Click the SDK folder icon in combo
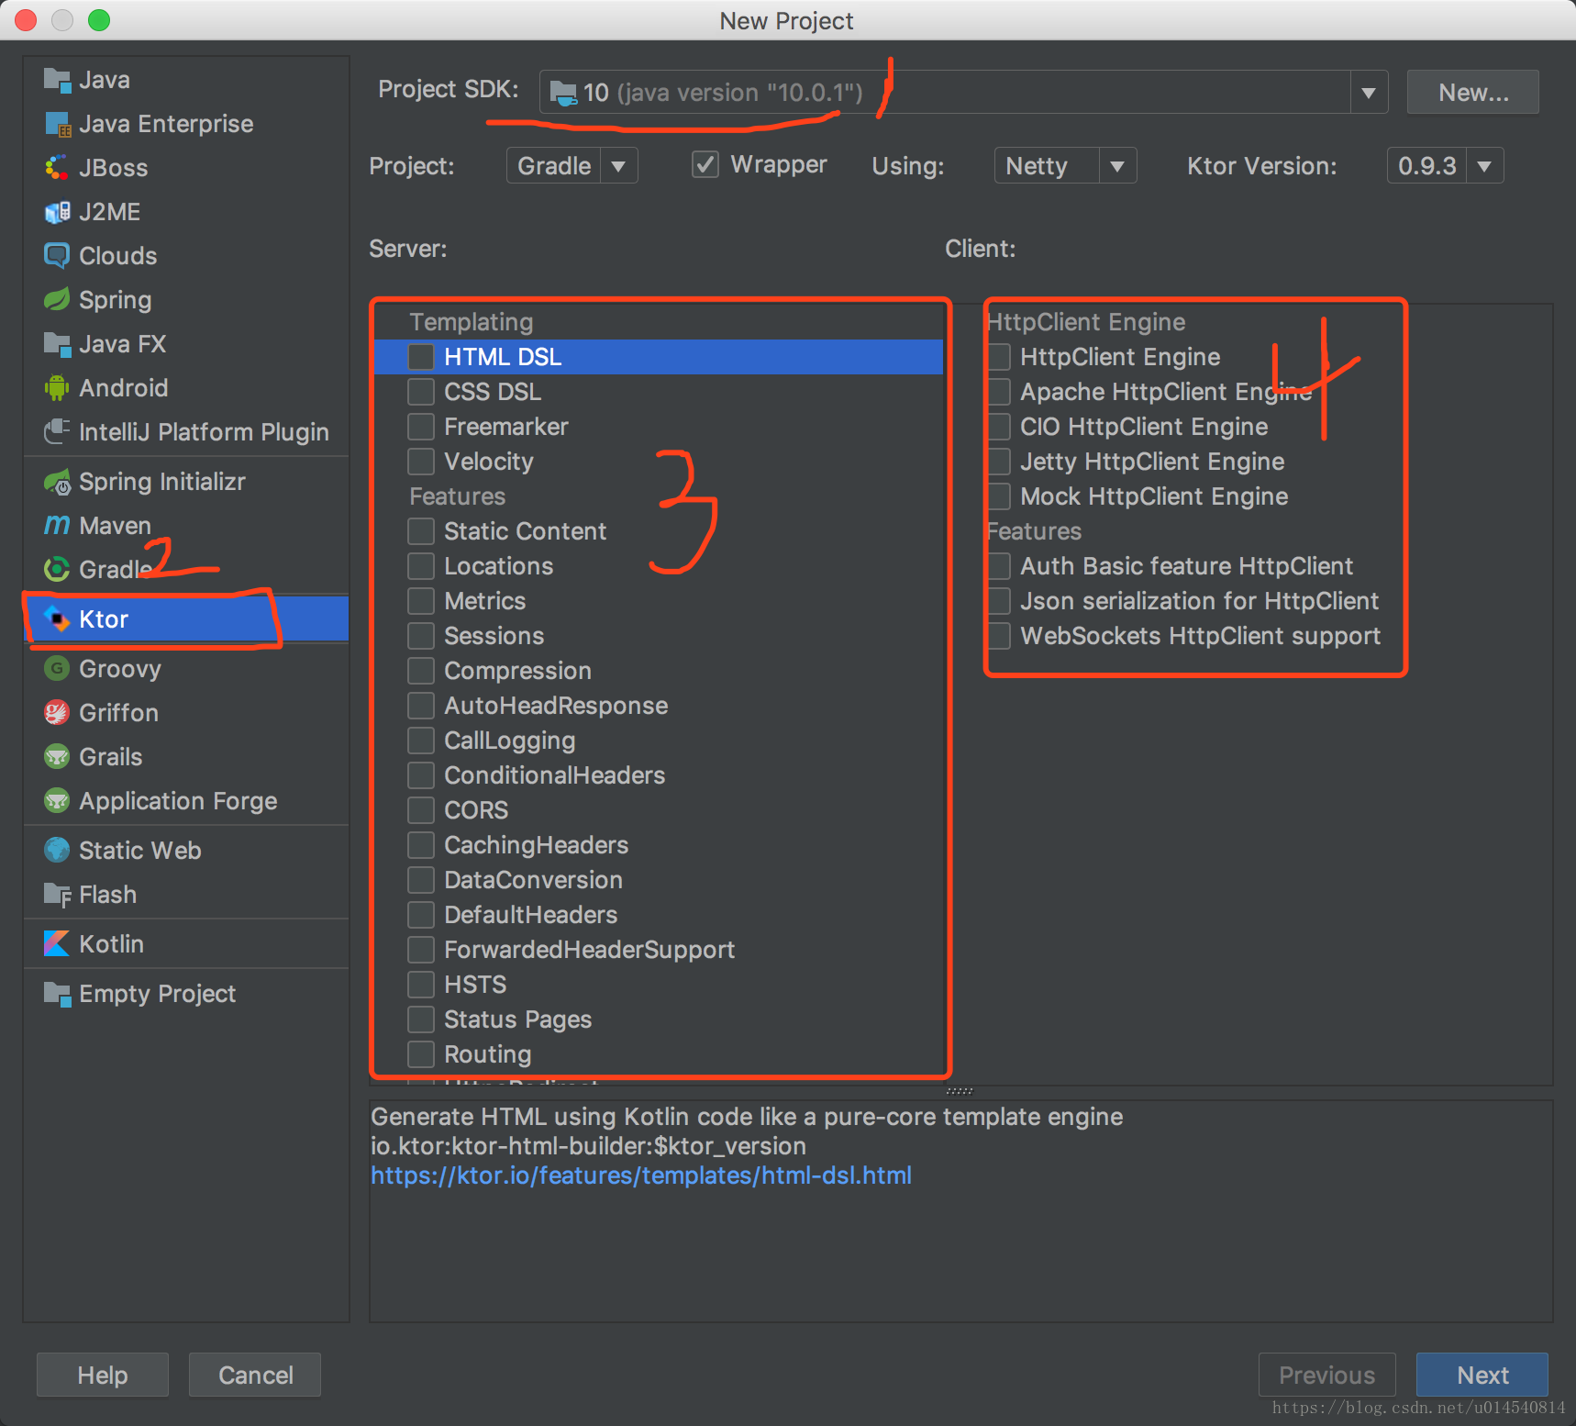This screenshot has width=1576, height=1426. 563,93
